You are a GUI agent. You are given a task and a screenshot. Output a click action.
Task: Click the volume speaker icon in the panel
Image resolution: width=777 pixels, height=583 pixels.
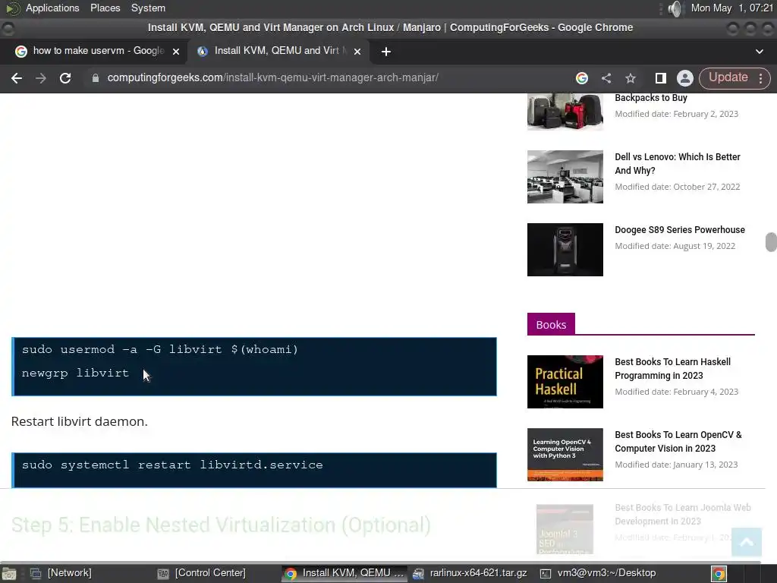[674, 8]
